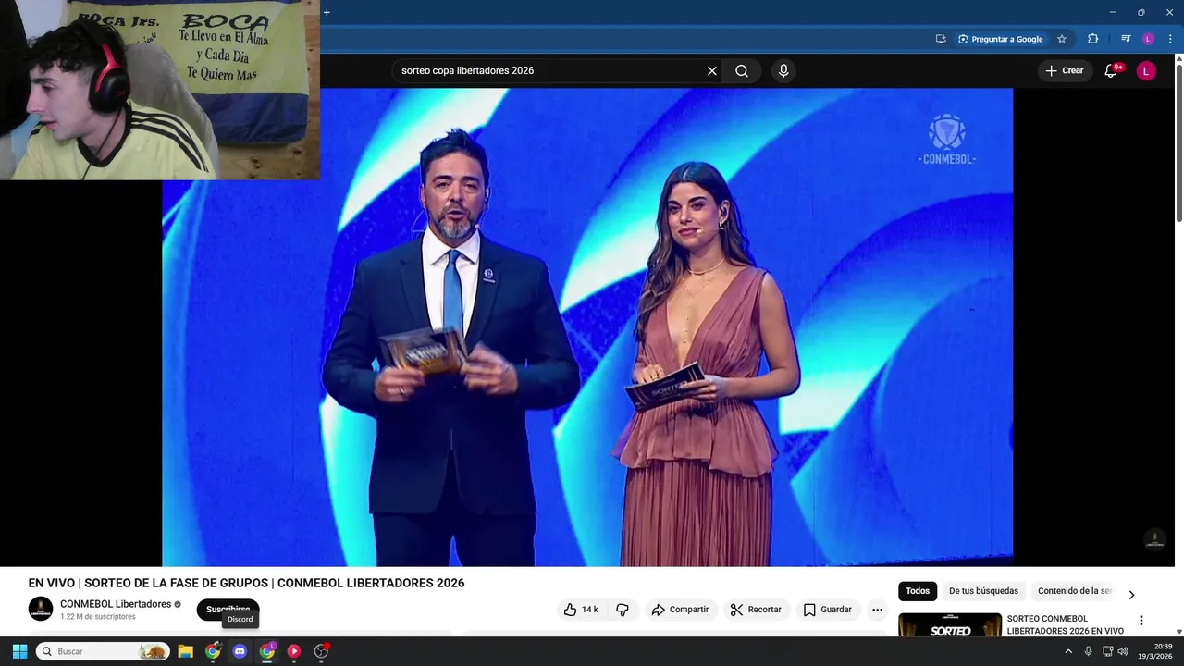The height and width of the screenshot is (666, 1184).
Task: Select the De tus búsquedas chip
Action: [983, 591]
